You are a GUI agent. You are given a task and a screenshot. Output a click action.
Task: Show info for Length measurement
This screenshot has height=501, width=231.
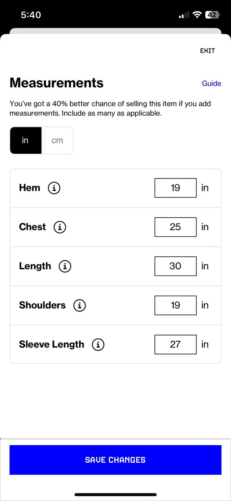point(65,266)
